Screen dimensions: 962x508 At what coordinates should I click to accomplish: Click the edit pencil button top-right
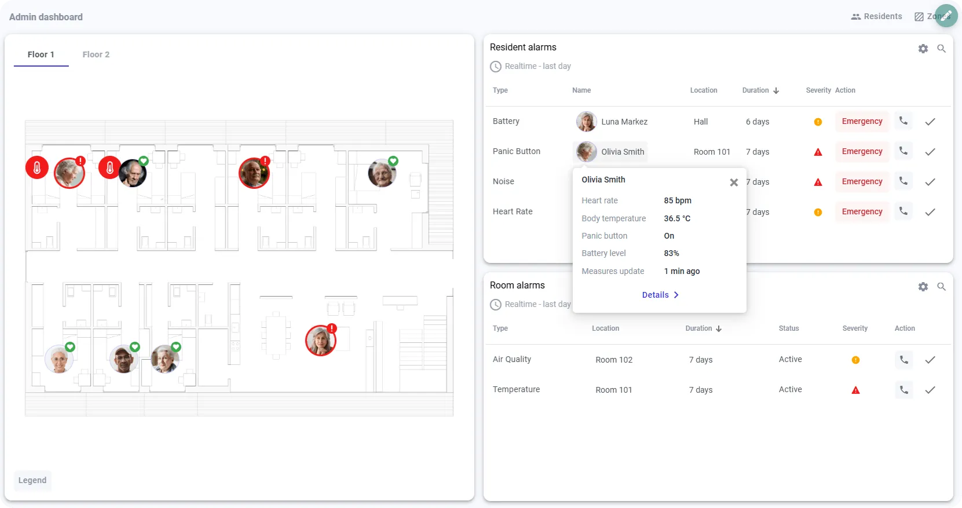tap(946, 16)
